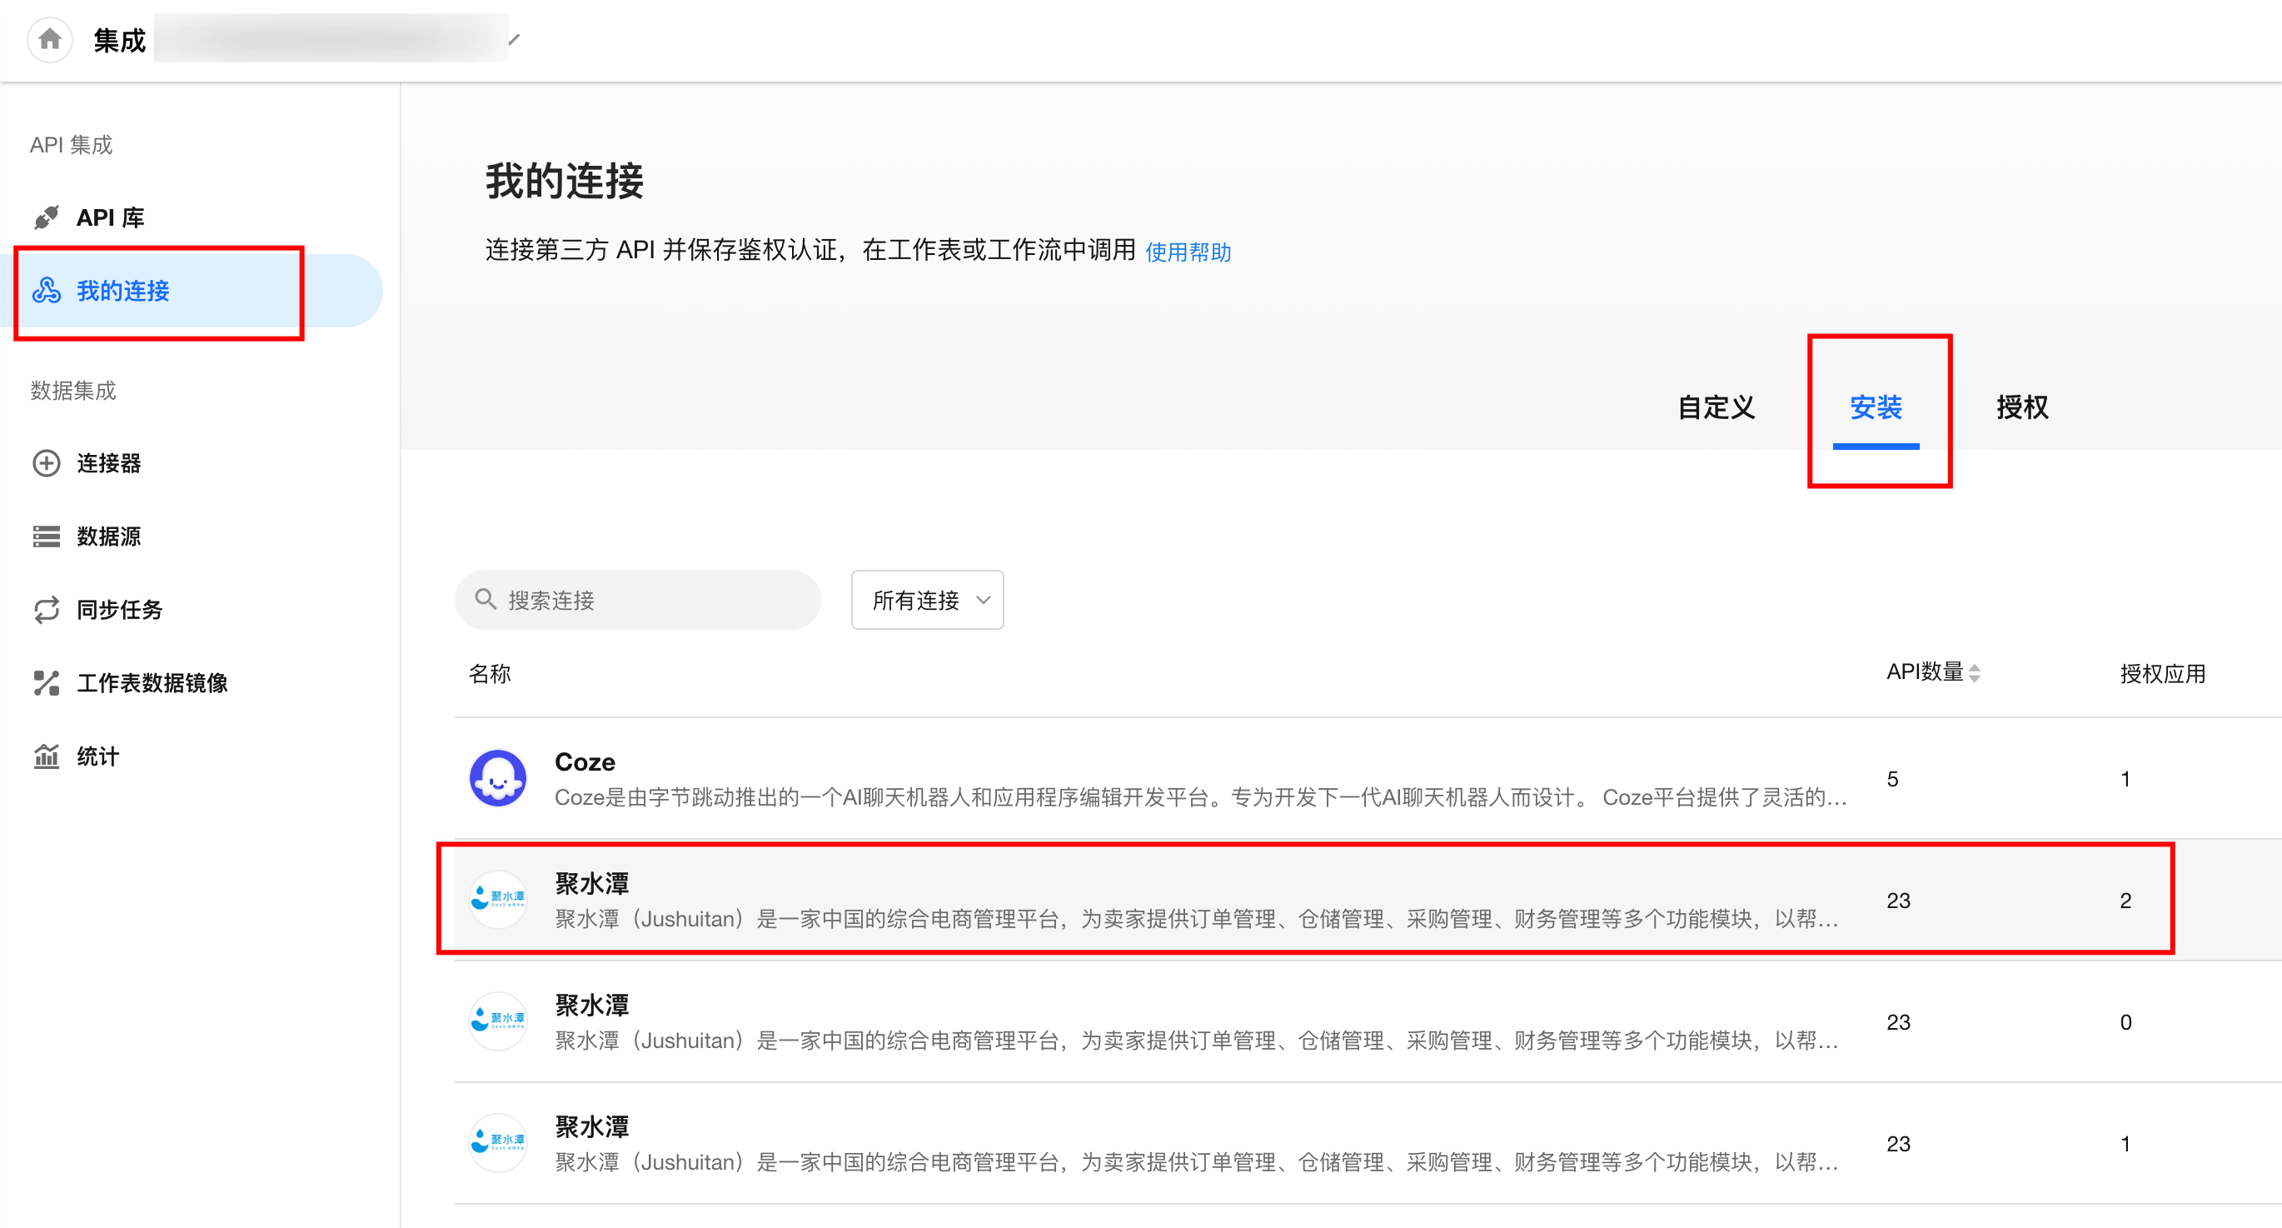Open the 使用帮助 link

pos(1188,252)
